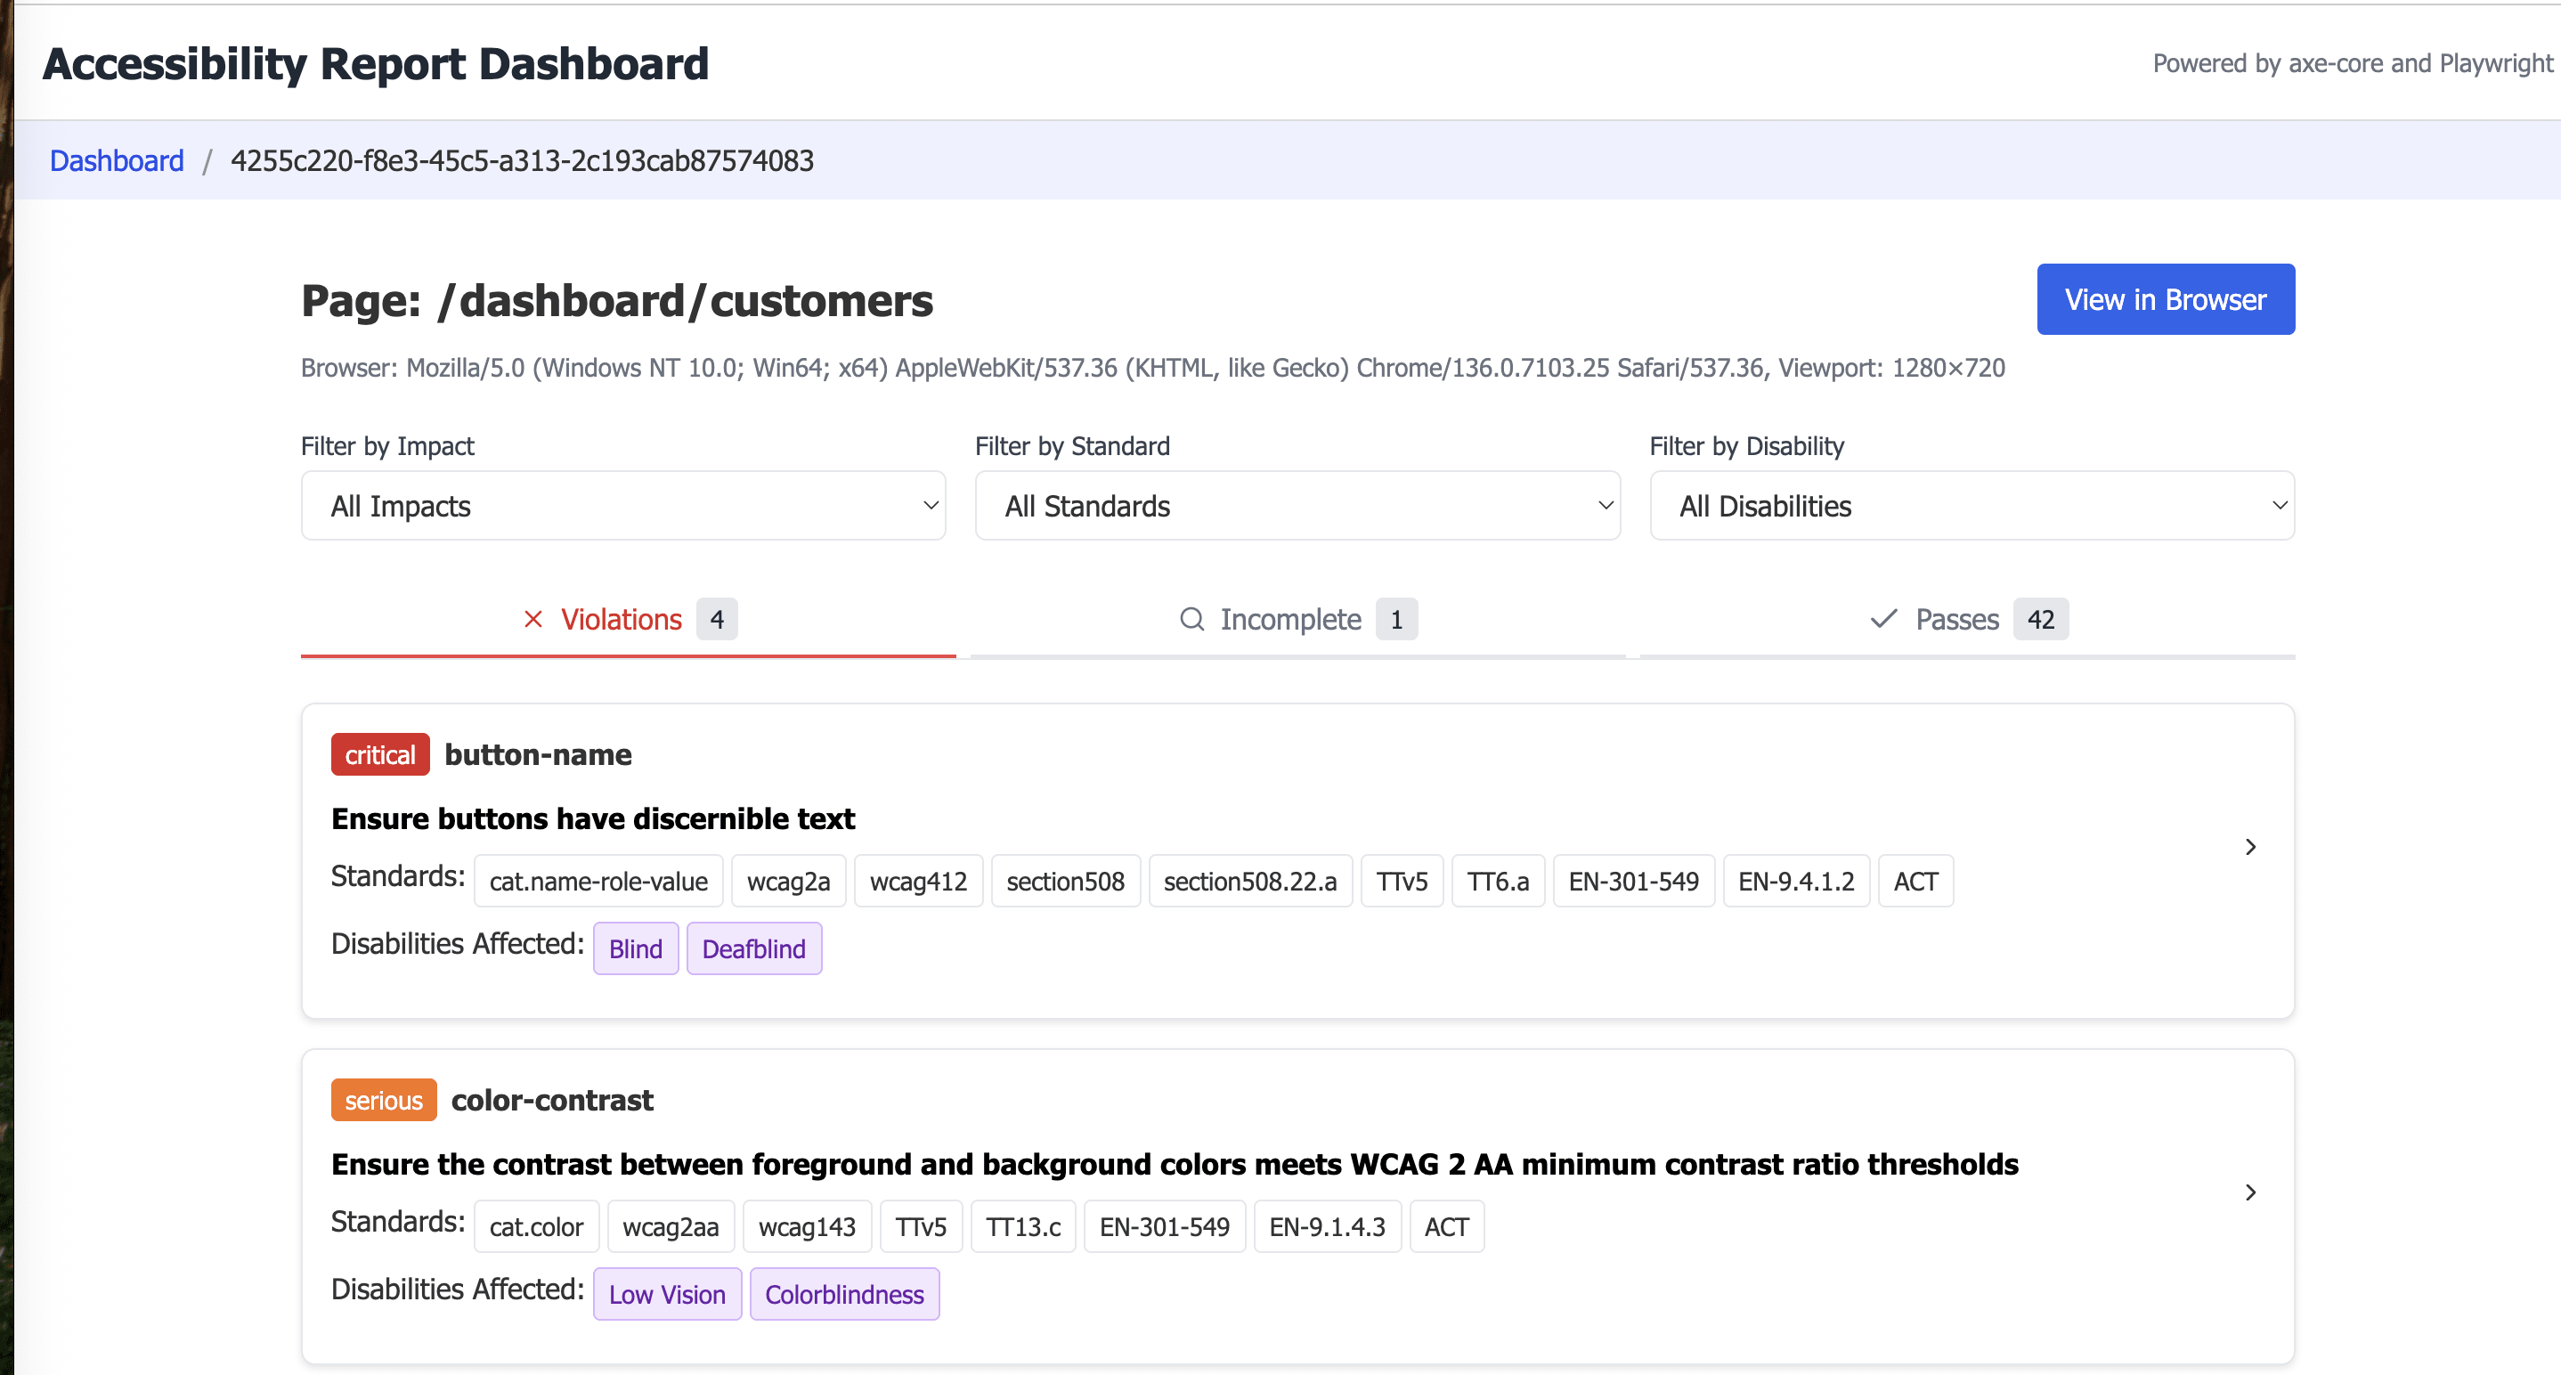Screen dimensions: 2561x1375
Task: Open the Filter by Impact dropdown
Action: tap(622, 505)
